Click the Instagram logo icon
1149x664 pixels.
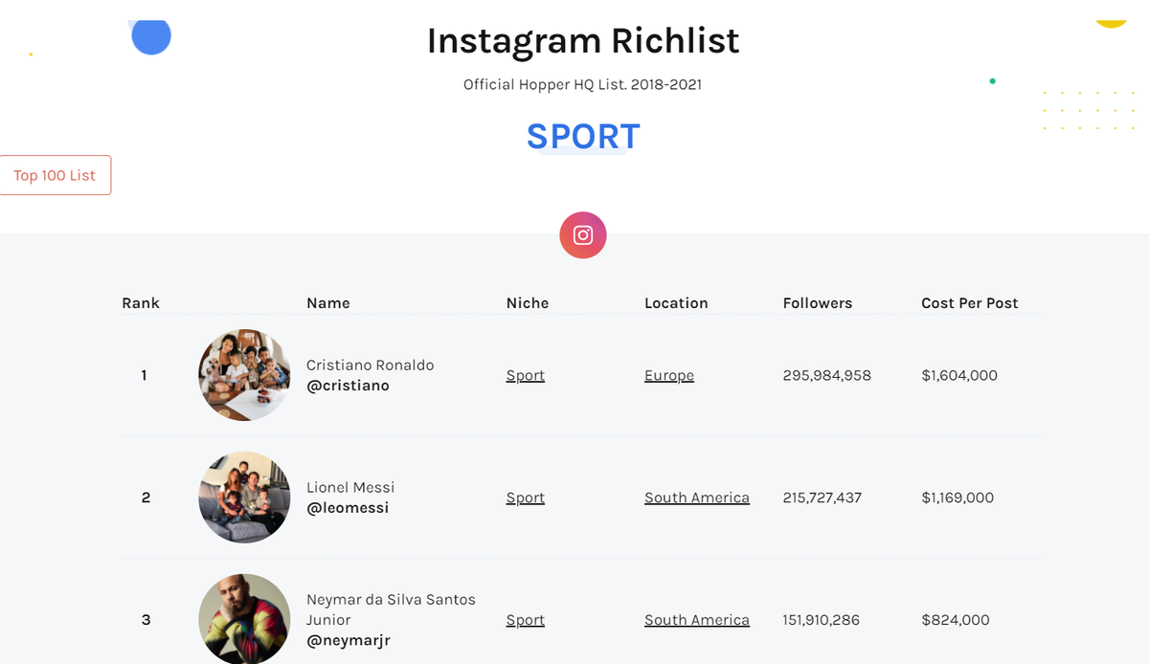[583, 235]
